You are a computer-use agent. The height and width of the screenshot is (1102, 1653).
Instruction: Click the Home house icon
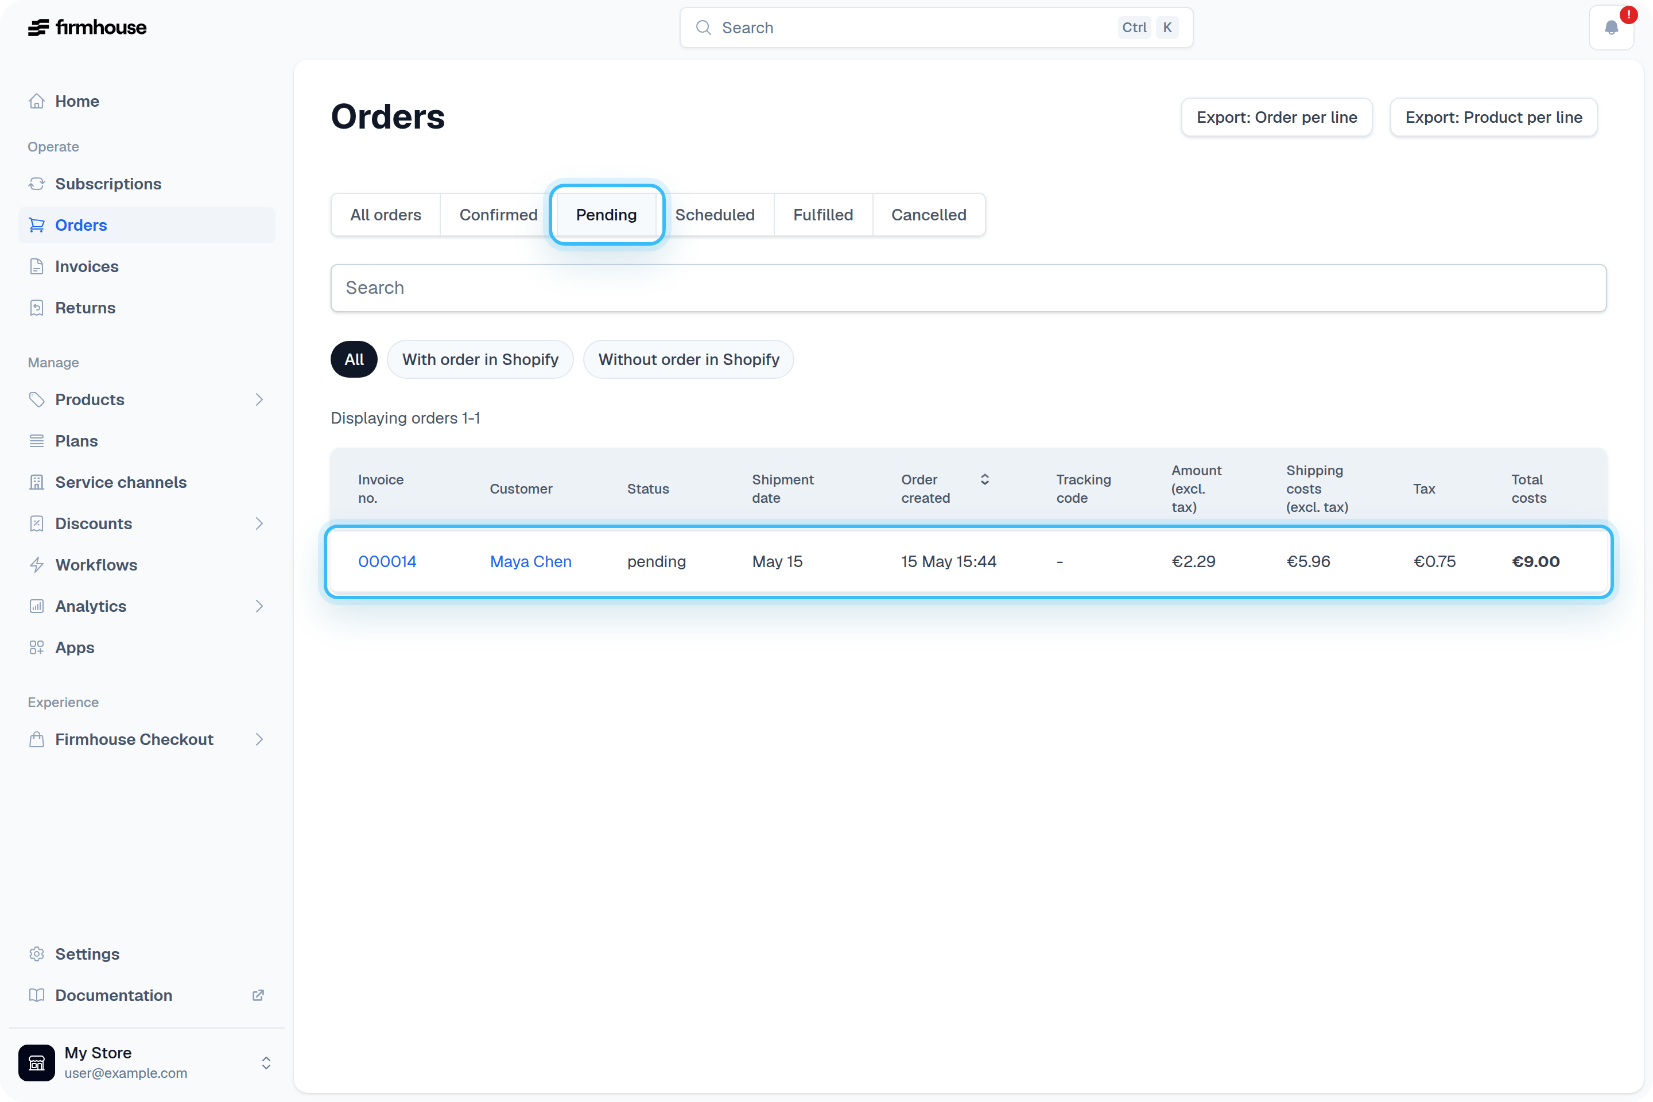tap(37, 101)
